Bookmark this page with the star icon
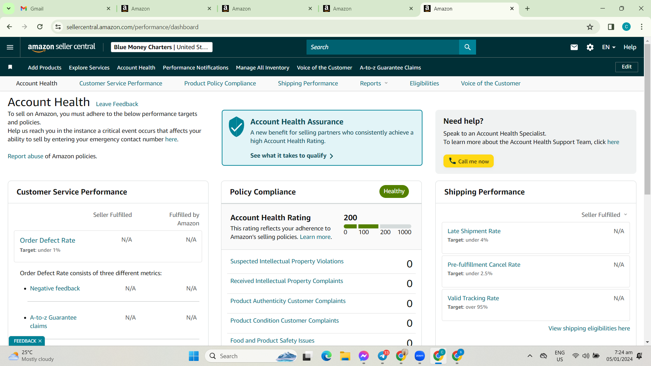This screenshot has height=366, width=651. (590, 27)
